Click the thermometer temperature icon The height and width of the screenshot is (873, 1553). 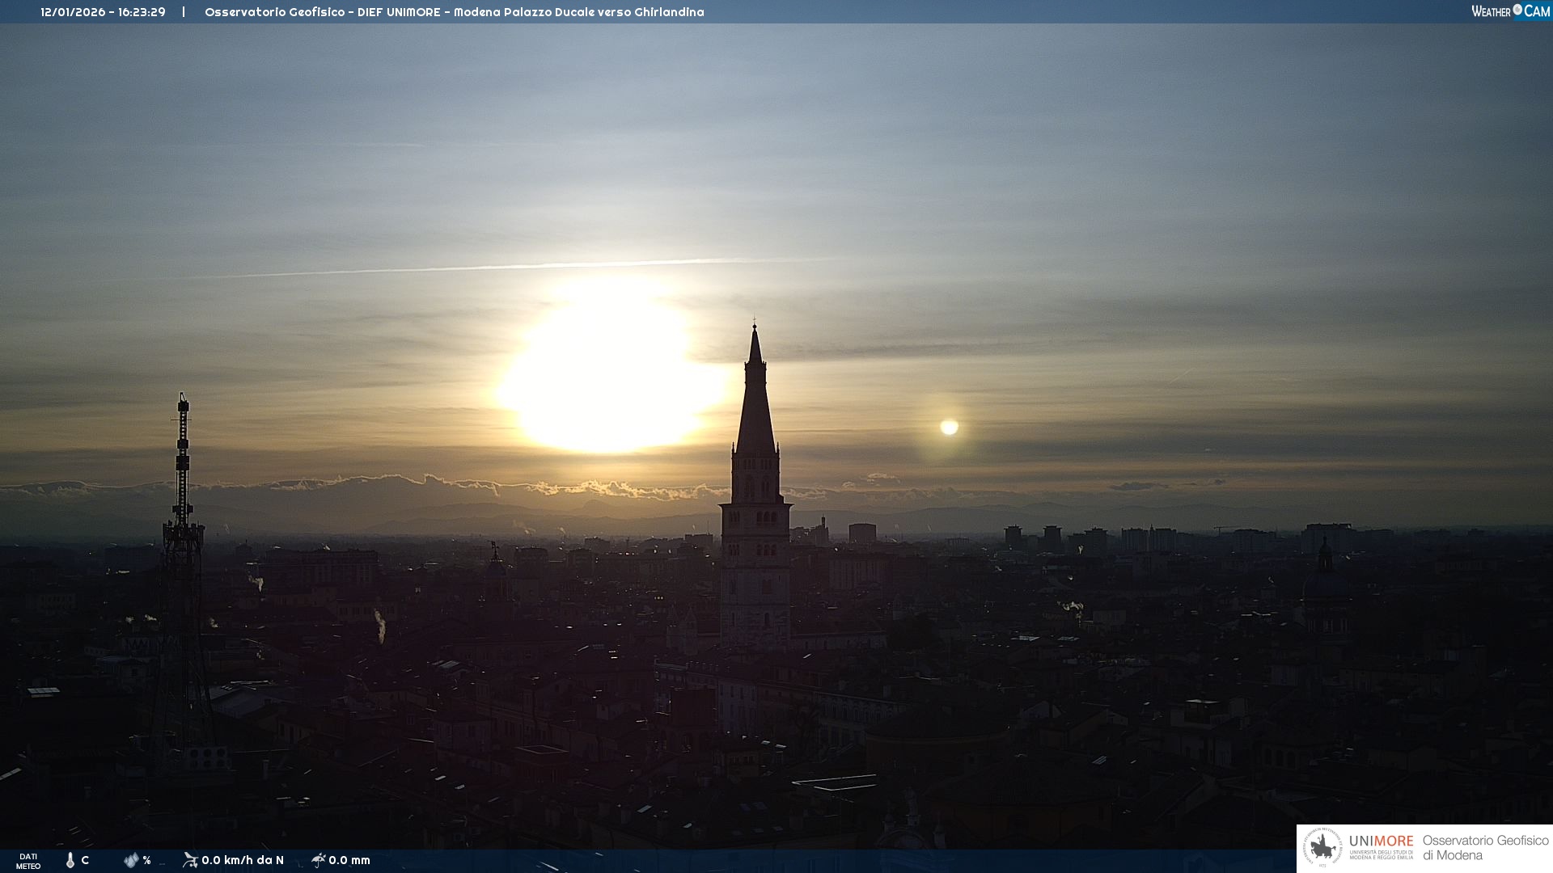coord(70,860)
